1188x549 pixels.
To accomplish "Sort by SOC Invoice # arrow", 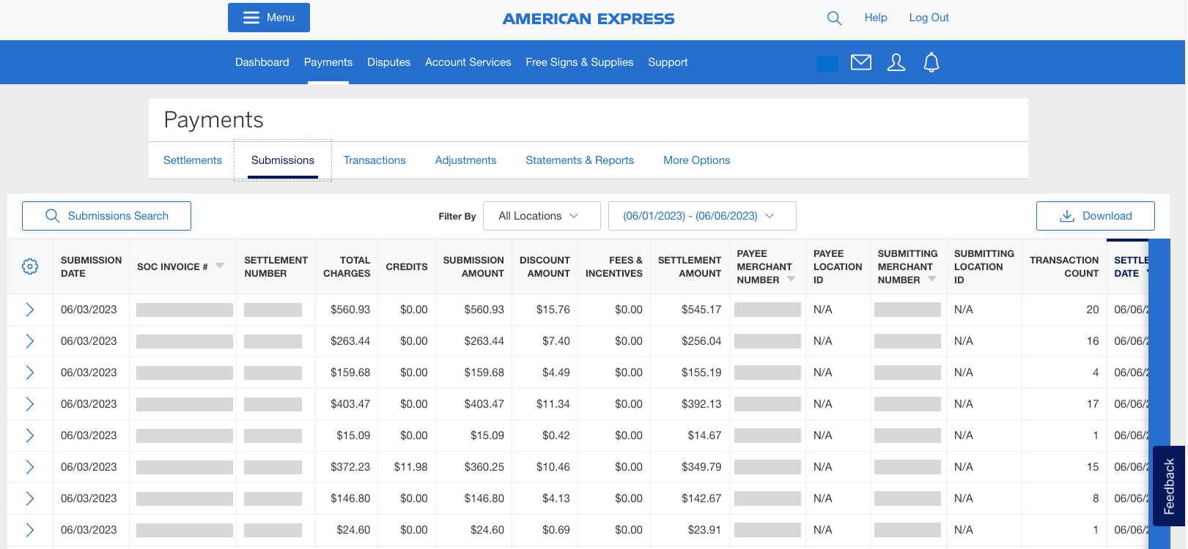I will click(220, 266).
